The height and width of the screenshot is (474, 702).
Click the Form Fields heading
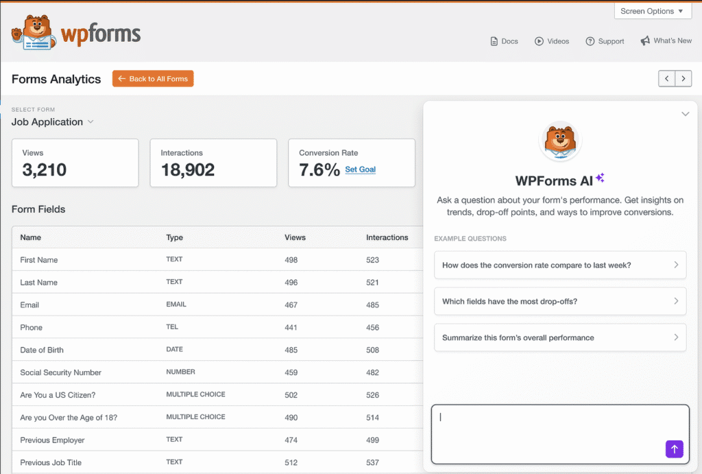pos(38,209)
